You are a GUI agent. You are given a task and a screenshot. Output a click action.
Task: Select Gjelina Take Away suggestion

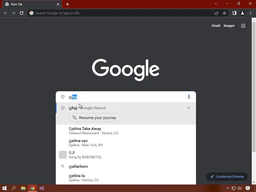click(126, 131)
